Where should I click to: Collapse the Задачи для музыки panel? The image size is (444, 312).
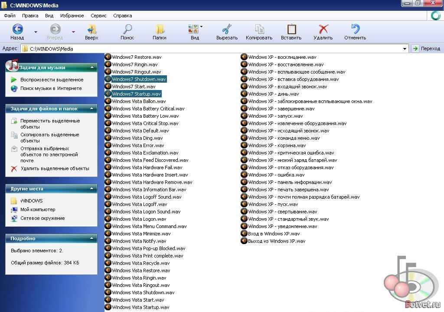pyautogui.click(x=92, y=68)
